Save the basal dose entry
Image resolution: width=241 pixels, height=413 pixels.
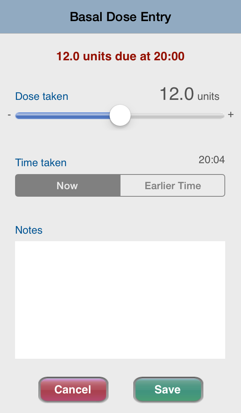(x=168, y=390)
